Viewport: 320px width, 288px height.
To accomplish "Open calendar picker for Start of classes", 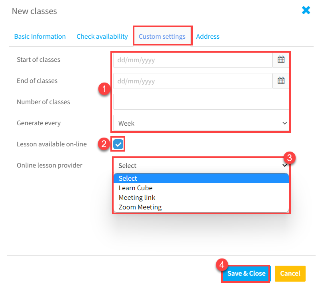I will [x=281, y=60].
